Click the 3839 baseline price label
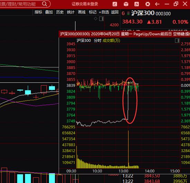 tap(71, 85)
